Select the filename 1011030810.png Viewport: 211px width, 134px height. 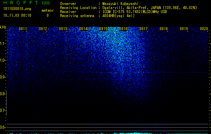point(17,9)
